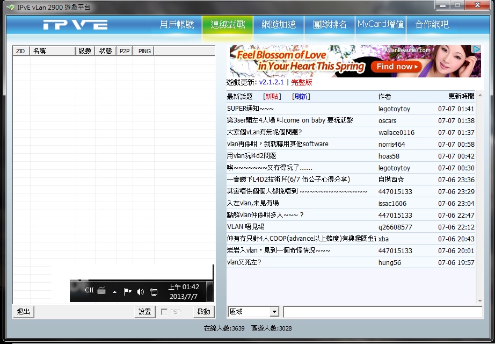Open topic 用vlan玩l4d2問題
Screen dimensions: 495x344
[x=252, y=155]
